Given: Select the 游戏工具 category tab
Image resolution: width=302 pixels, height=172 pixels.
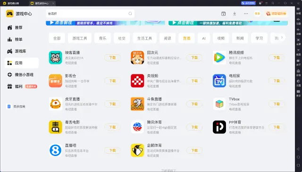Looking at the screenshot, I should (x=80, y=38).
